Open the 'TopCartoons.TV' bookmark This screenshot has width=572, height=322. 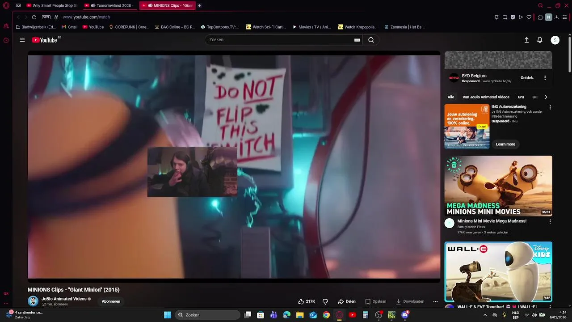pyautogui.click(x=219, y=27)
